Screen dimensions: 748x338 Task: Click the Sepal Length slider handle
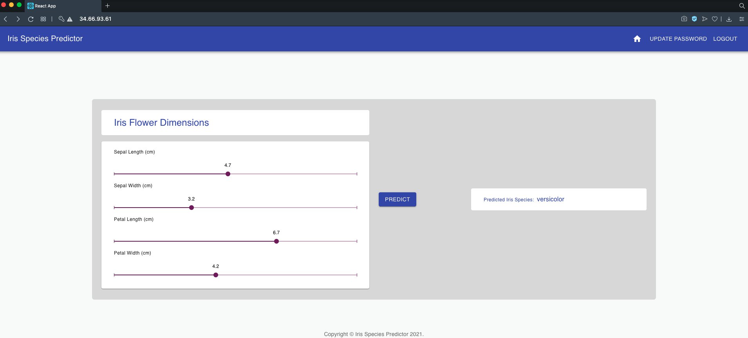coord(228,174)
